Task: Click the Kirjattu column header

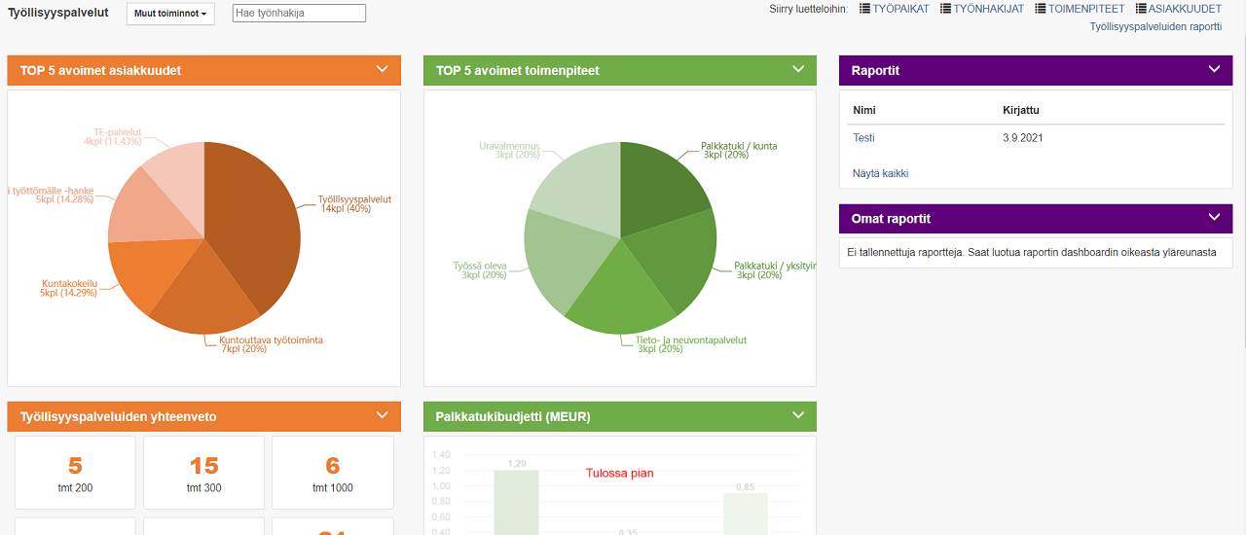Action: (x=1021, y=111)
